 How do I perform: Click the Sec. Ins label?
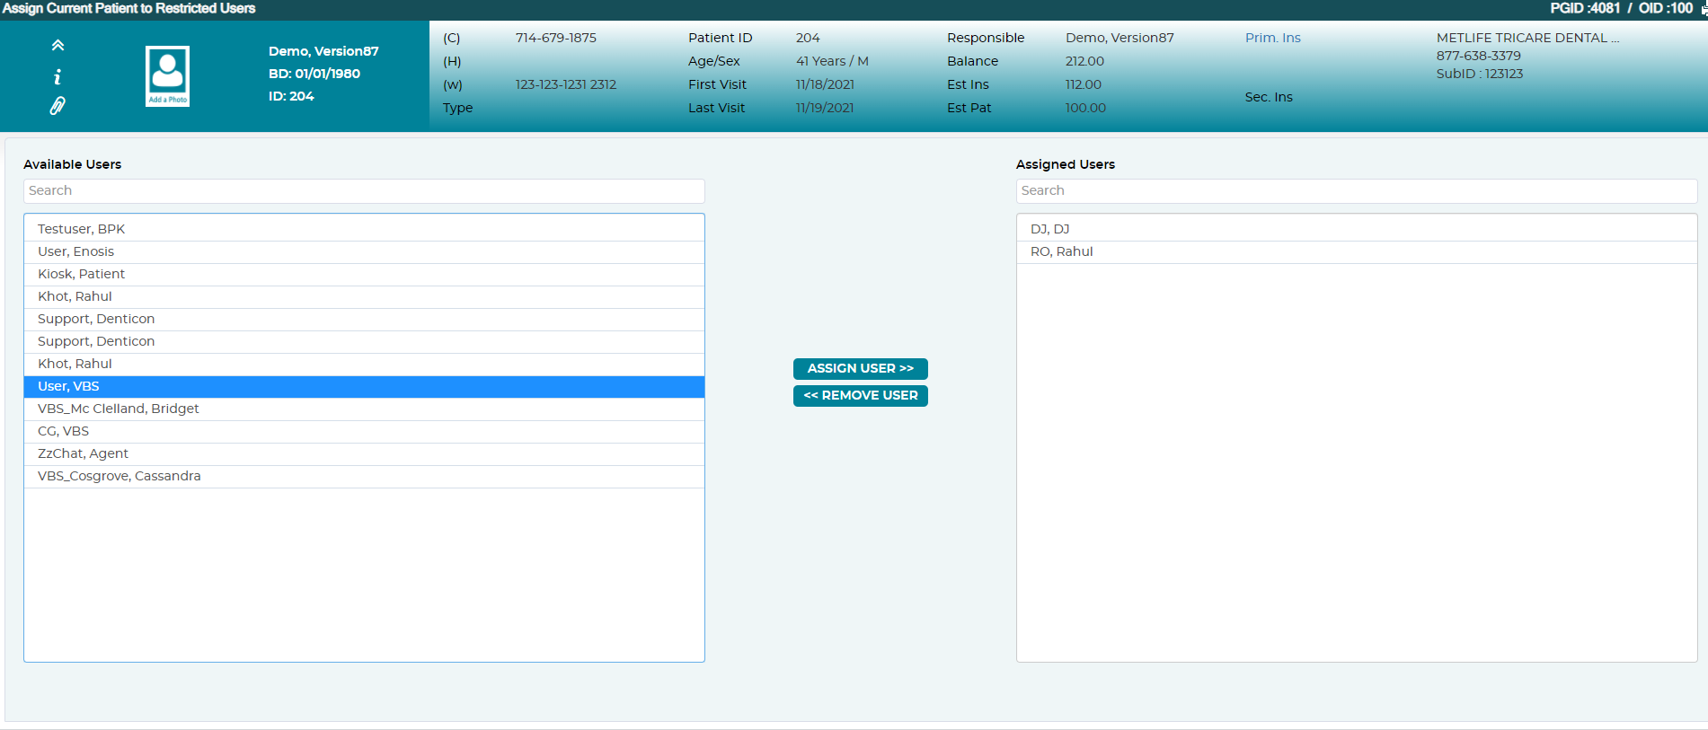point(1269,97)
